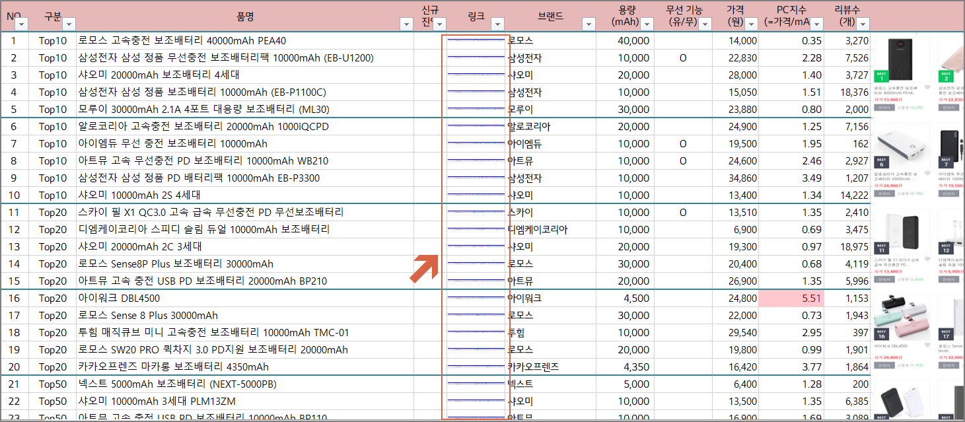Select the PC지수 value 0.35
This screenshot has height=422, width=965.
click(x=791, y=40)
